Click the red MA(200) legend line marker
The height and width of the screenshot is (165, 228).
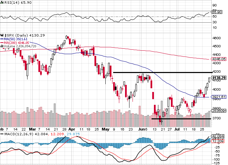pyautogui.click(x=2, y=43)
